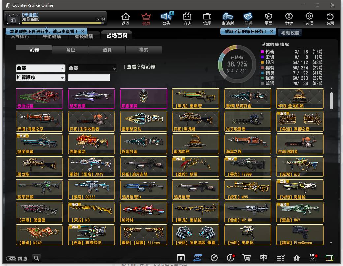The height and width of the screenshot is (266, 343).
Task: Click the film strip icon in bottom bar
Action: pos(329,258)
